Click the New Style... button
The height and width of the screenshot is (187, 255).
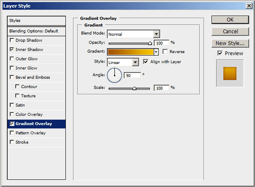pyautogui.click(x=230, y=43)
